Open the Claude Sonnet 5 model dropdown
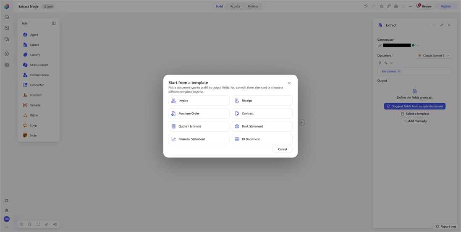The image size is (461, 232). pyautogui.click(x=434, y=55)
